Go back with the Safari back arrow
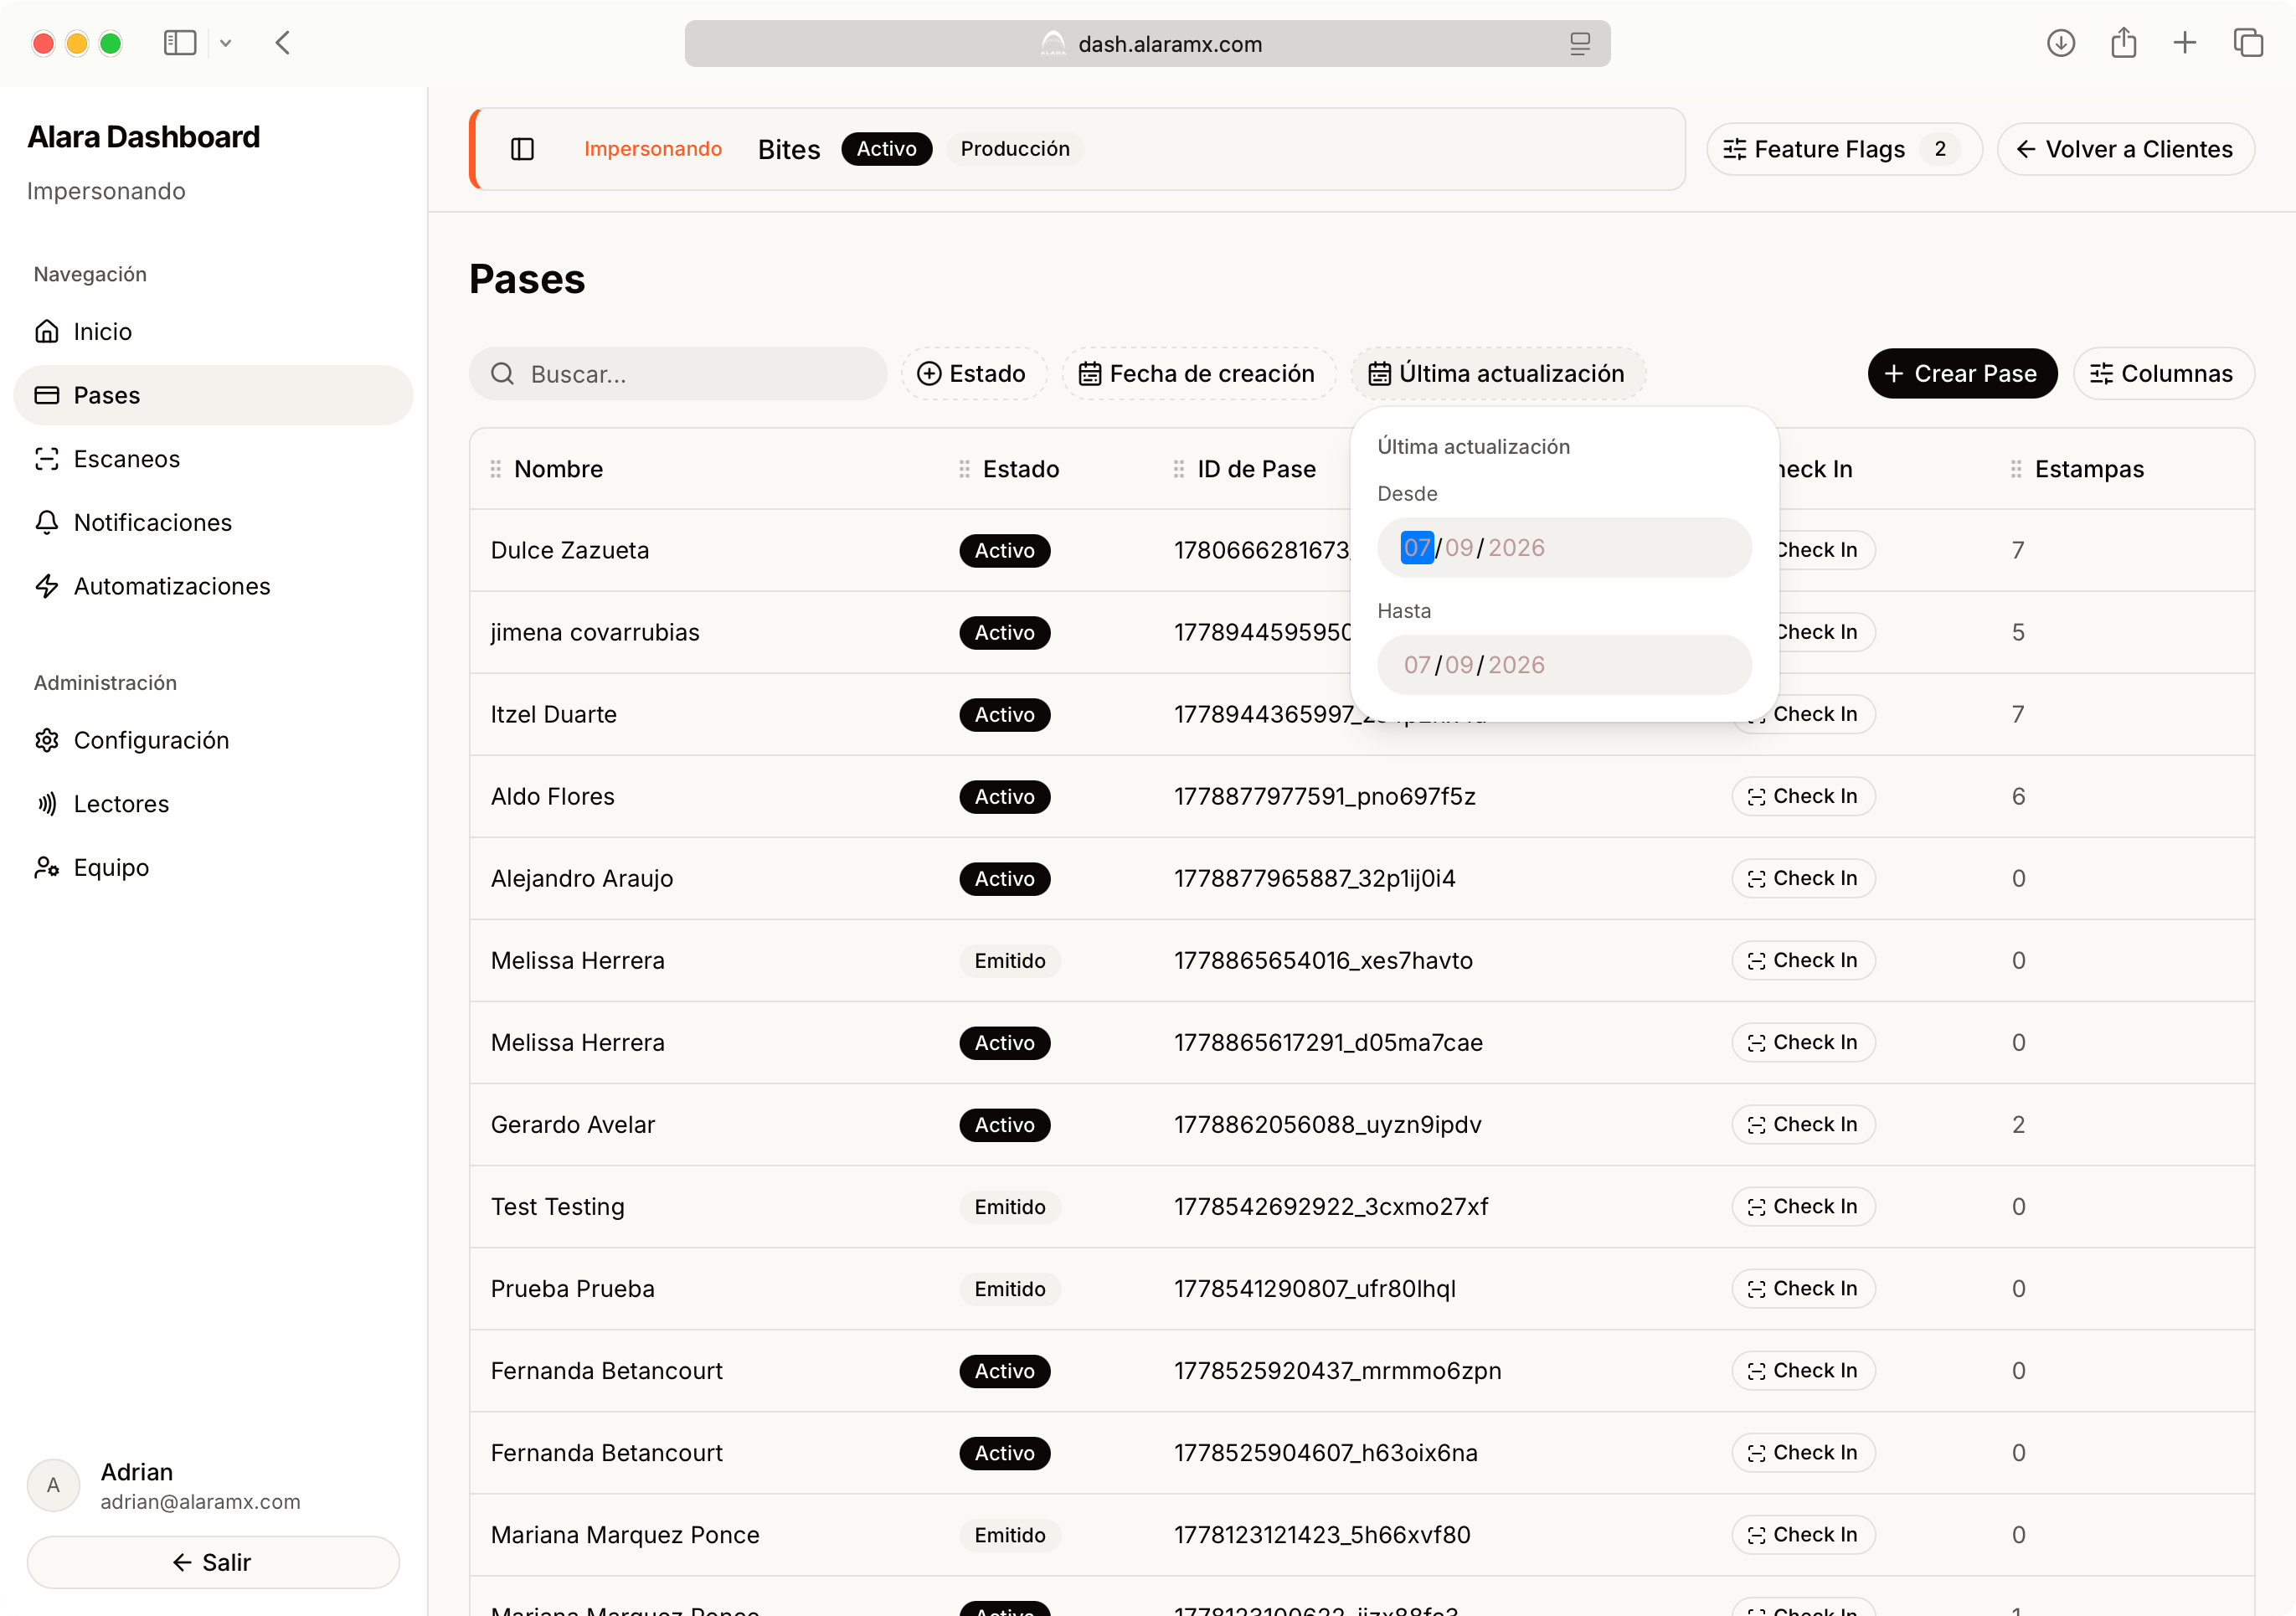 pos(283,43)
